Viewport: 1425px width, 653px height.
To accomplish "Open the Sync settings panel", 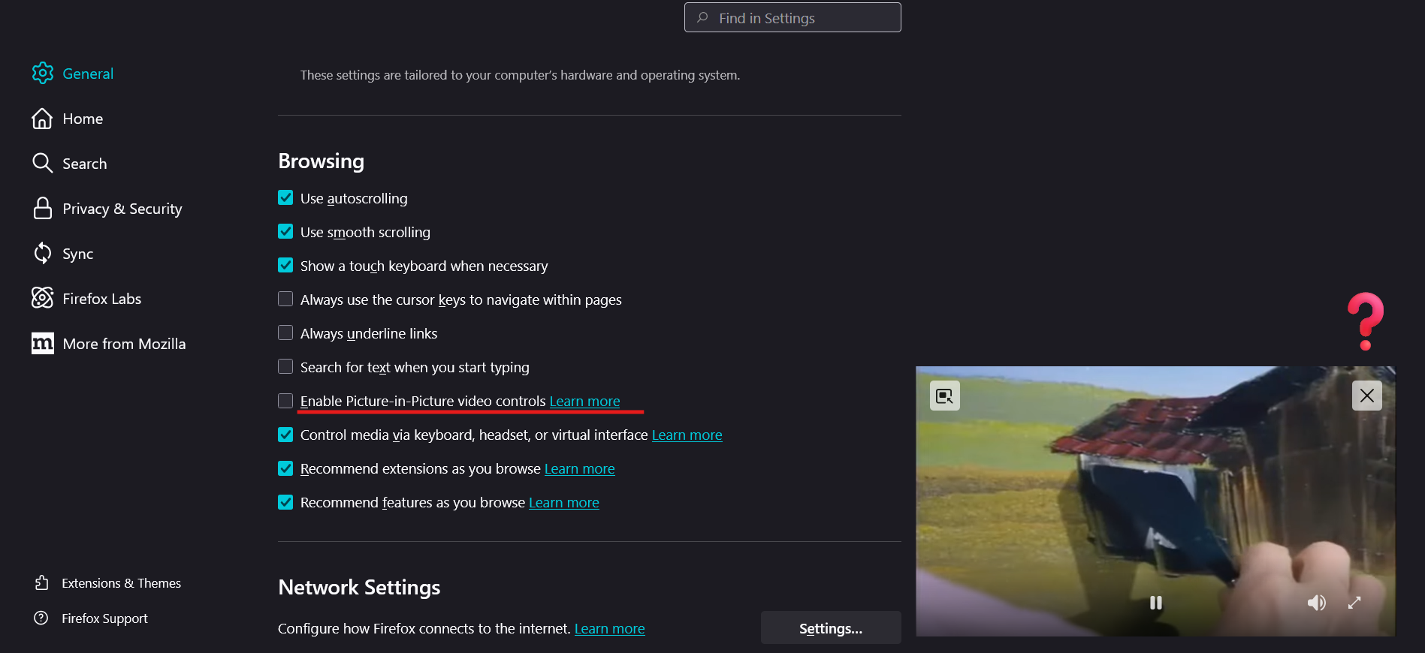I will click(x=77, y=254).
